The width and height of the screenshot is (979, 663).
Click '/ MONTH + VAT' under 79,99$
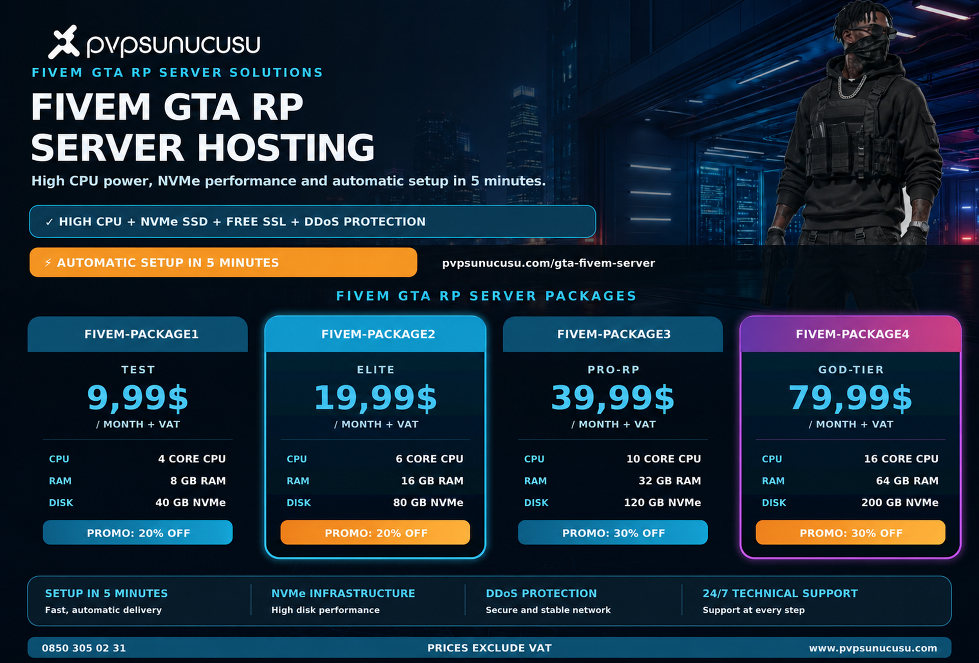tap(851, 424)
